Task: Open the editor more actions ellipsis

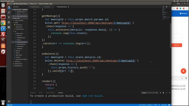Action: tap(170, 7)
